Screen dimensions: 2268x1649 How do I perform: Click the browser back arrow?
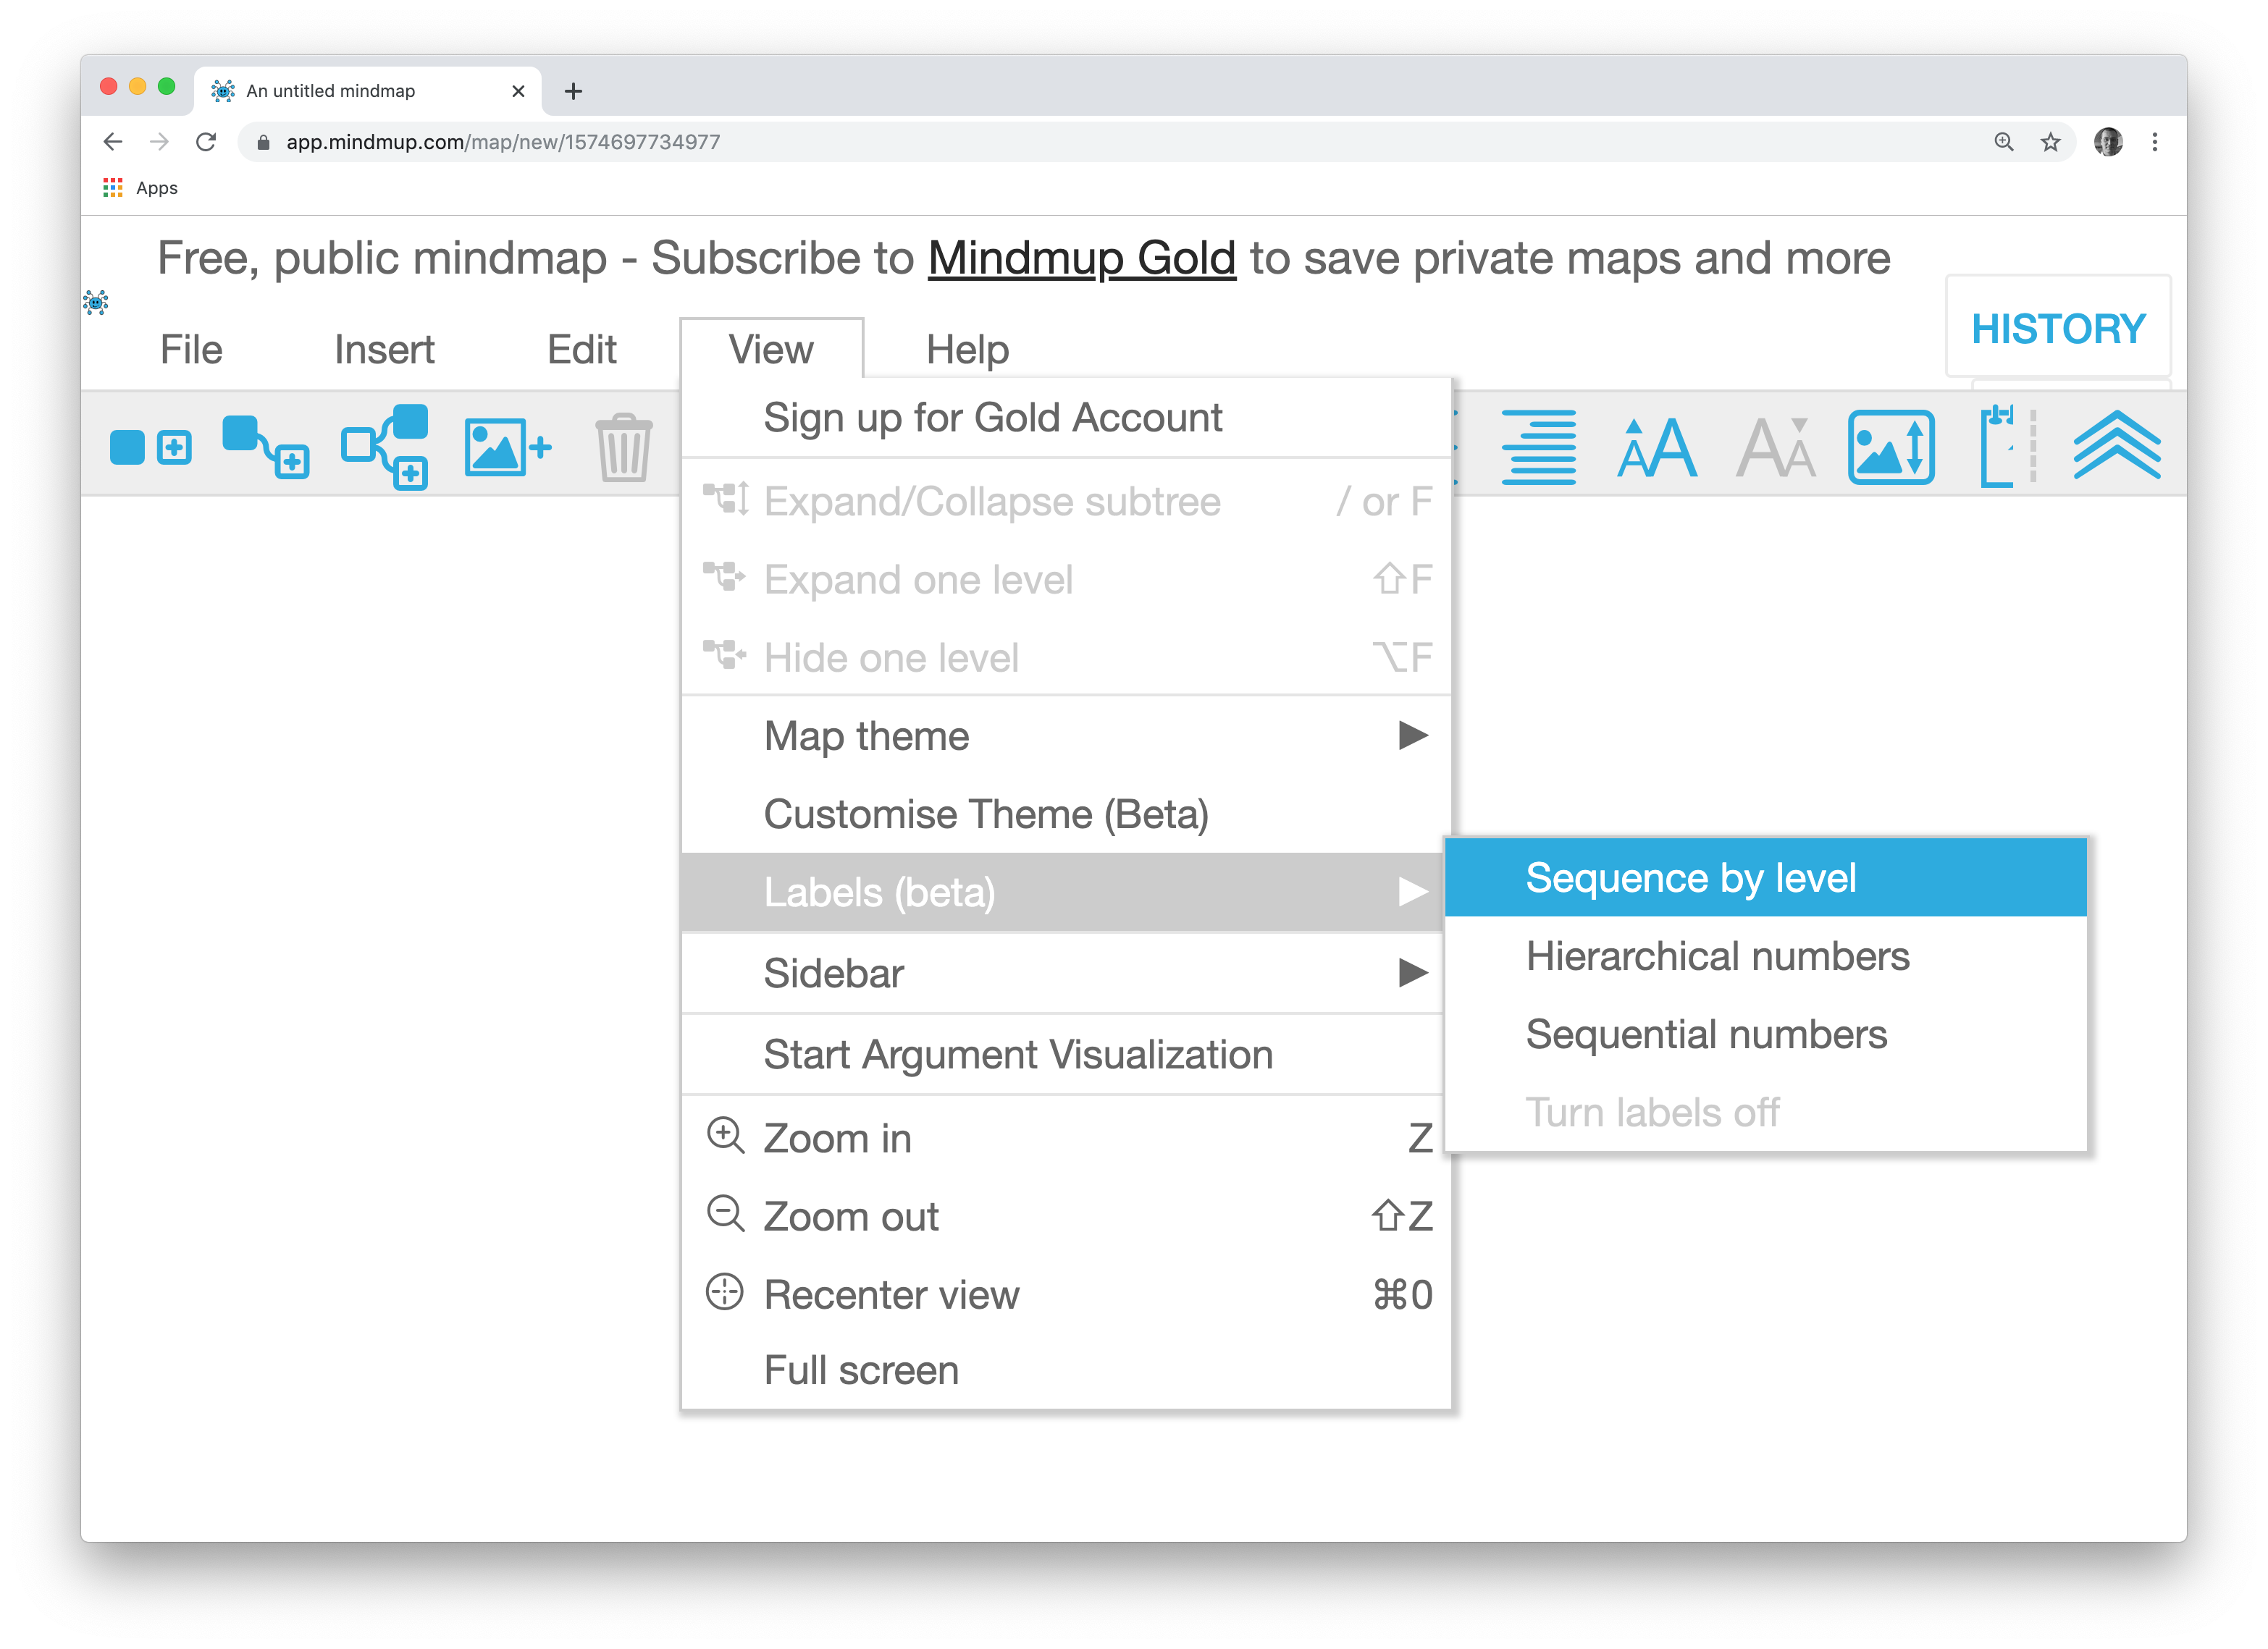coord(113,142)
